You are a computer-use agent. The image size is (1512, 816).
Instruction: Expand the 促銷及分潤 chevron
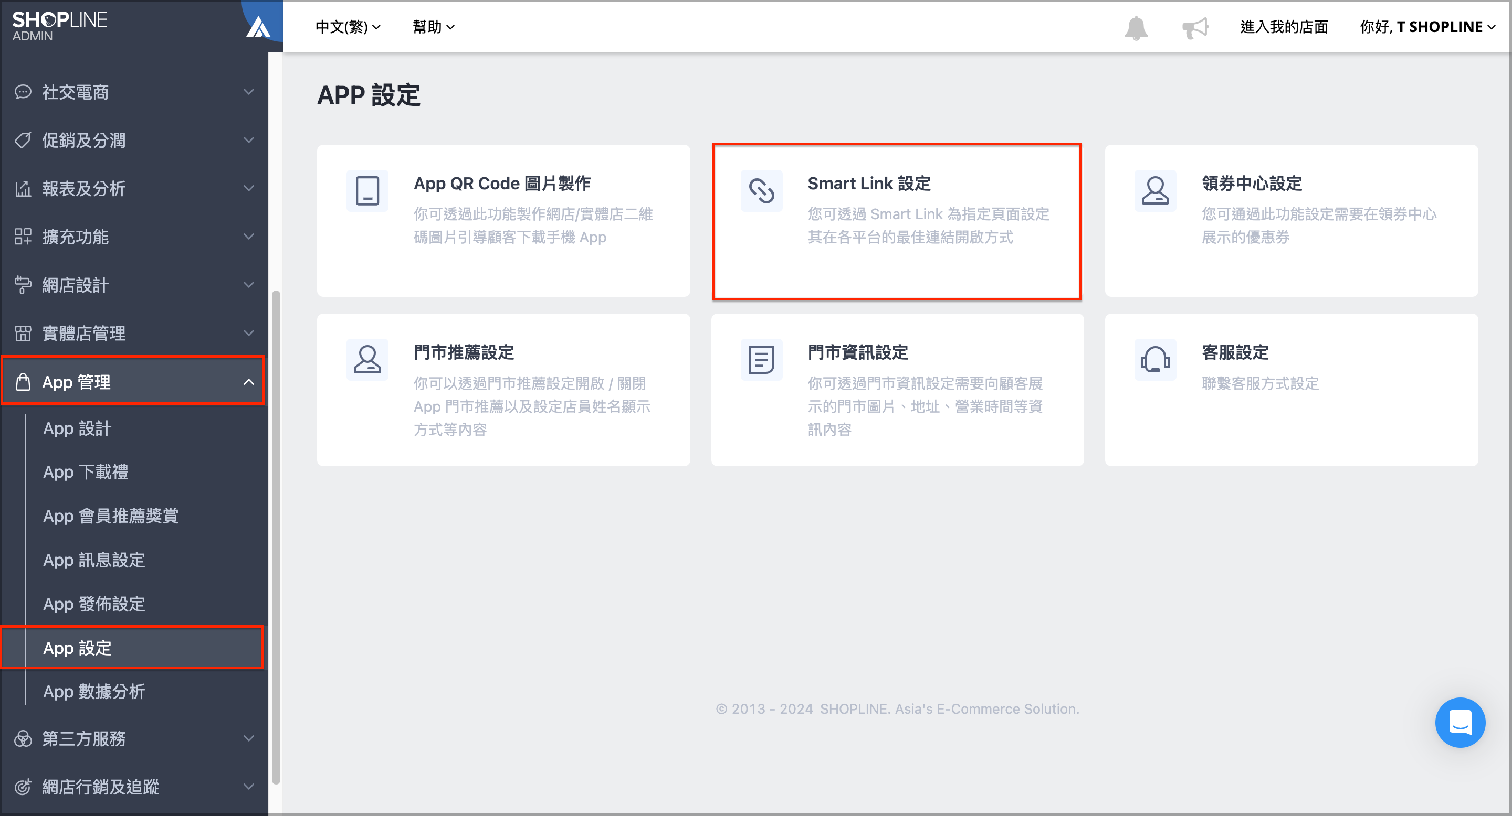click(x=249, y=140)
